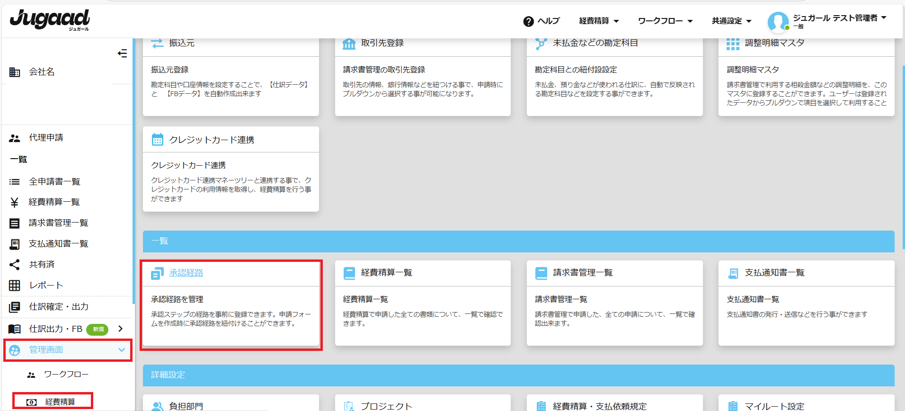Click the list icon next to 全申請書一覧
The width and height of the screenshot is (905, 411).
pyautogui.click(x=15, y=182)
